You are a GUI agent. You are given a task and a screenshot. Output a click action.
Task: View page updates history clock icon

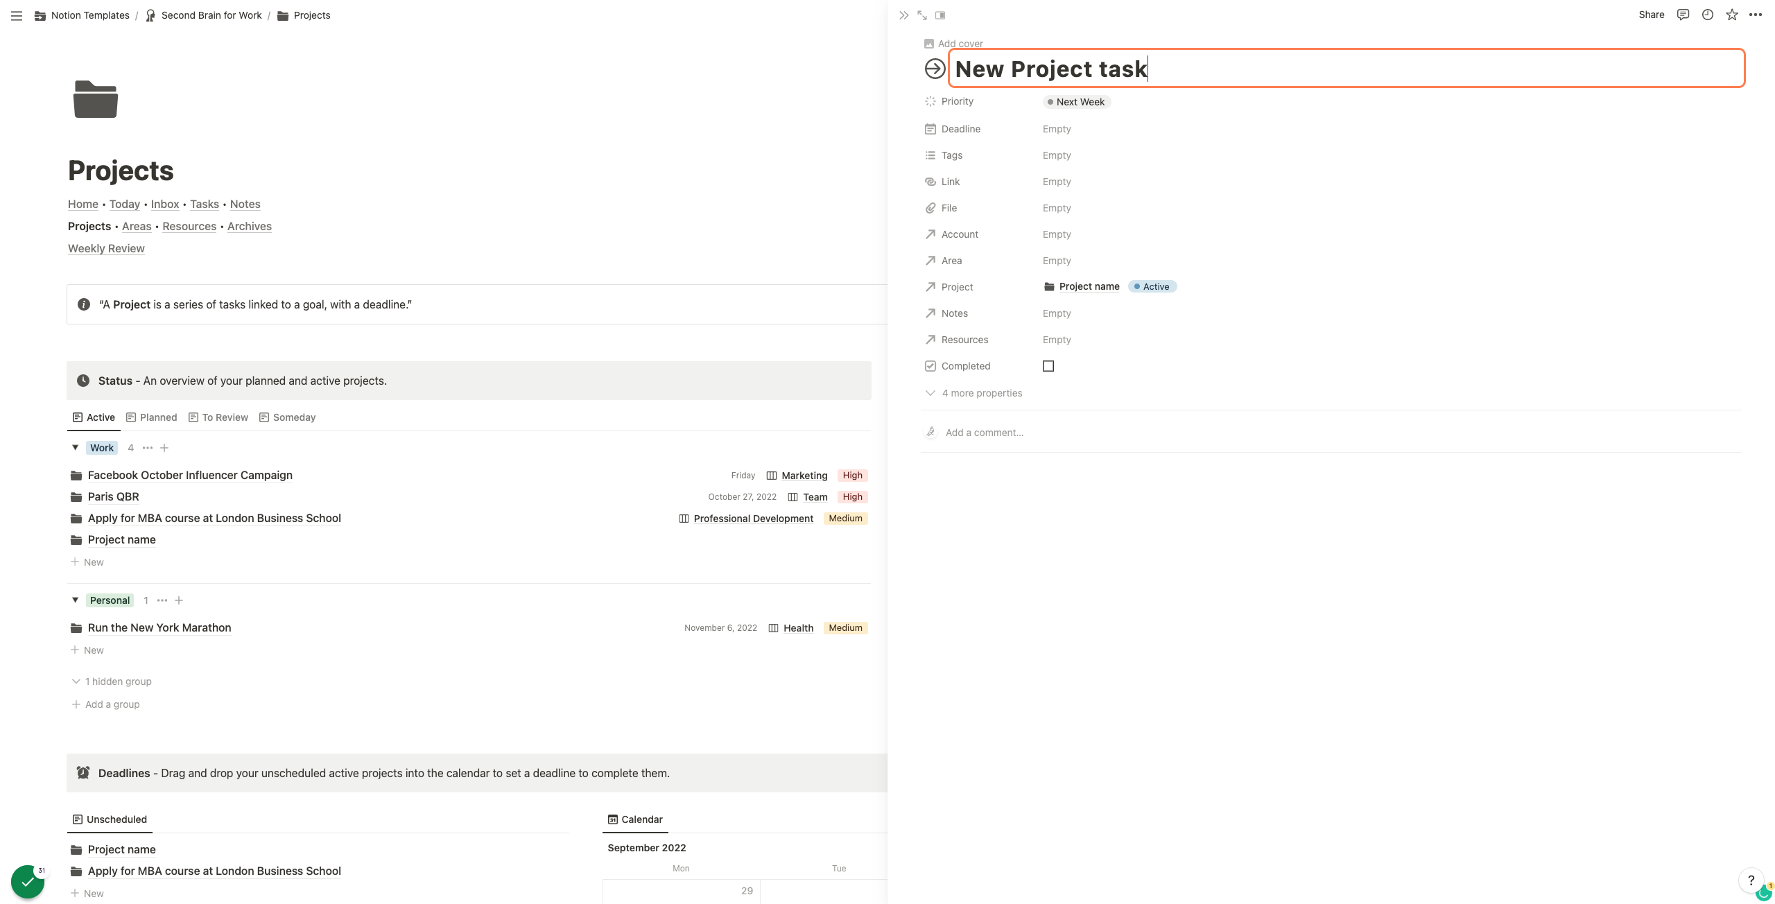(1708, 15)
